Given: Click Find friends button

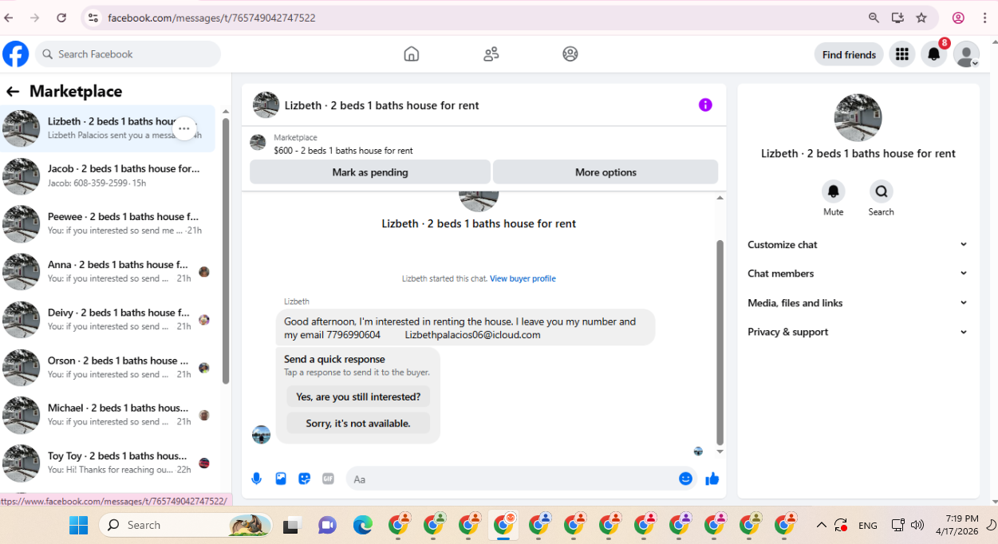Looking at the screenshot, I should click(x=849, y=54).
